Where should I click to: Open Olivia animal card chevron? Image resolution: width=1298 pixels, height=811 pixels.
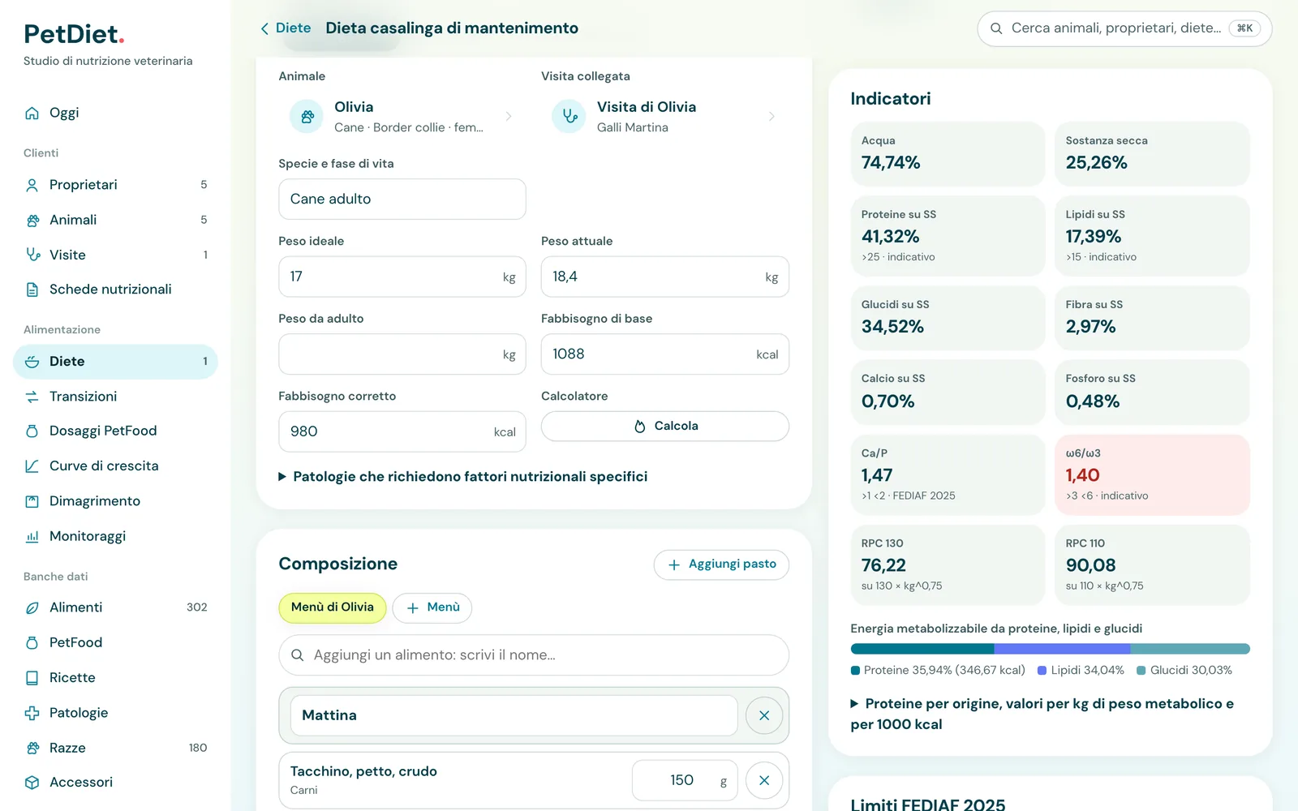point(509,117)
